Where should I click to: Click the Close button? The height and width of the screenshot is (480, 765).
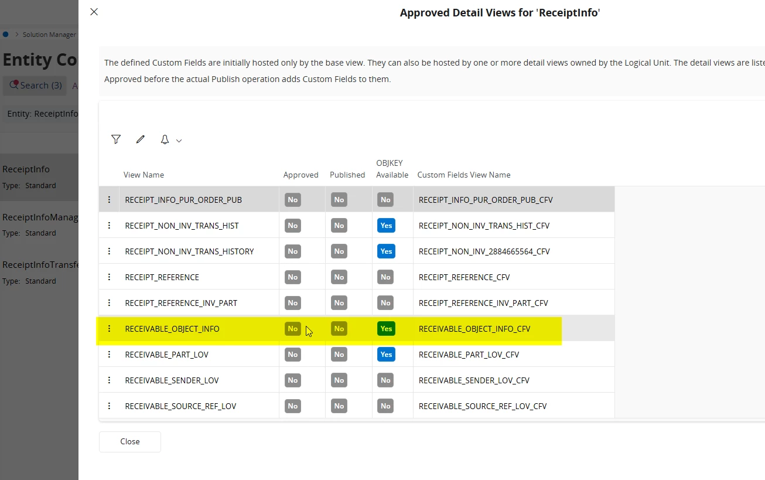(130, 442)
